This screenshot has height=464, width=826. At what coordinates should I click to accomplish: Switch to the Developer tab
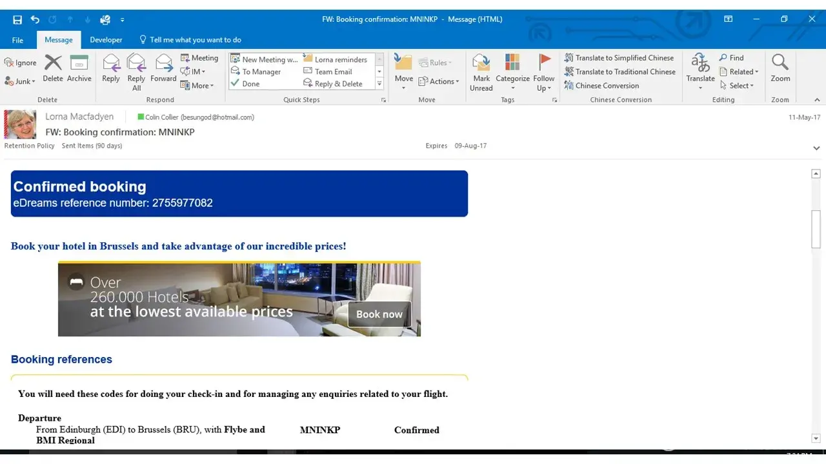tap(106, 40)
